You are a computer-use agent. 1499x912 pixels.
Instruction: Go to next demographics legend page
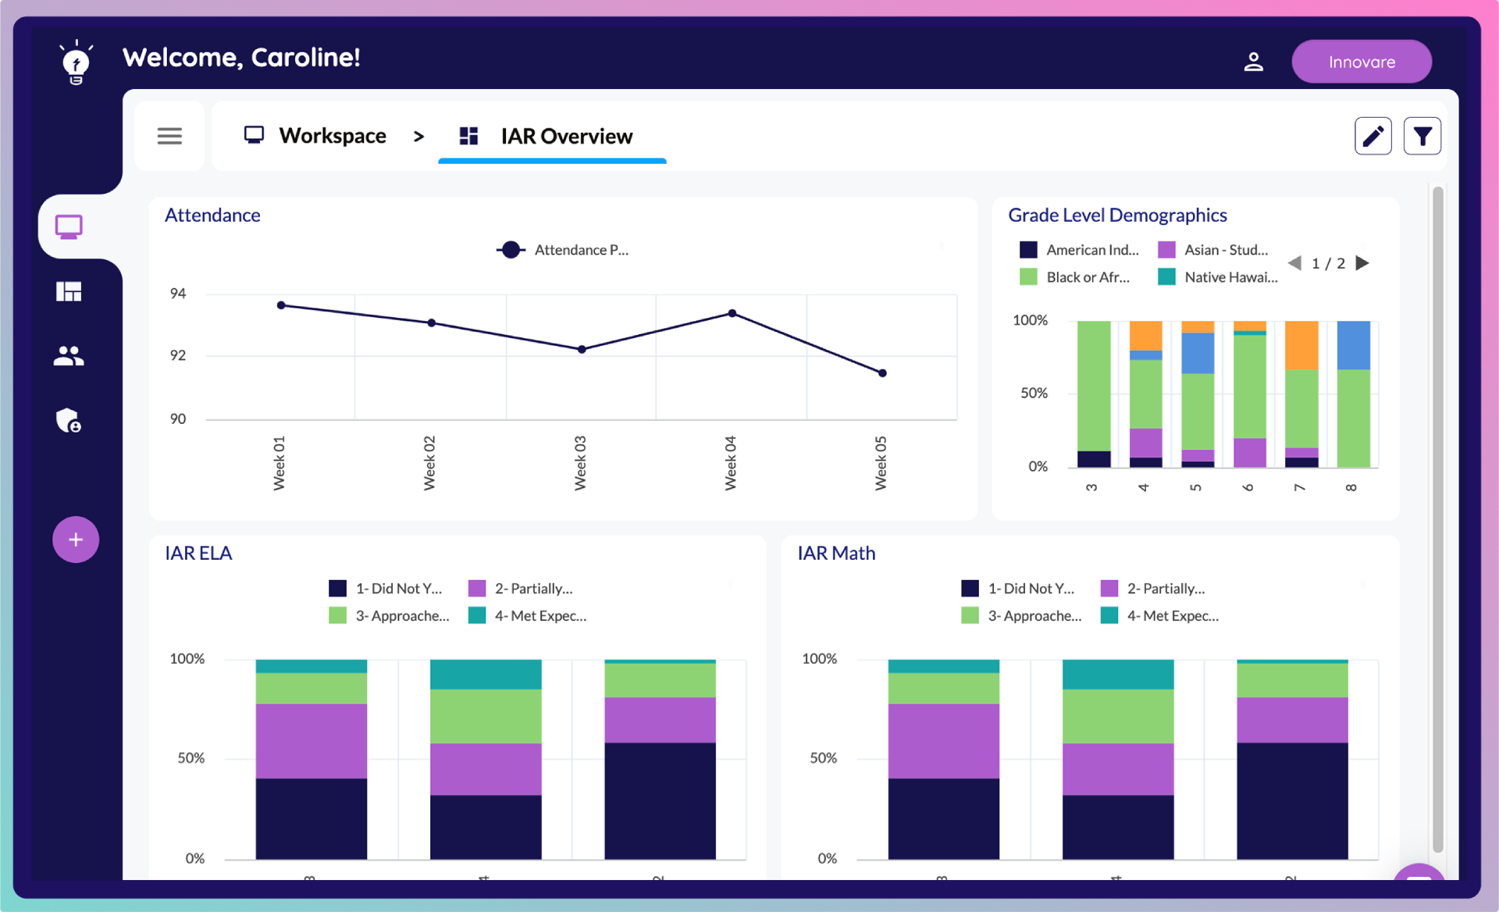pyautogui.click(x=1362, y=263)
